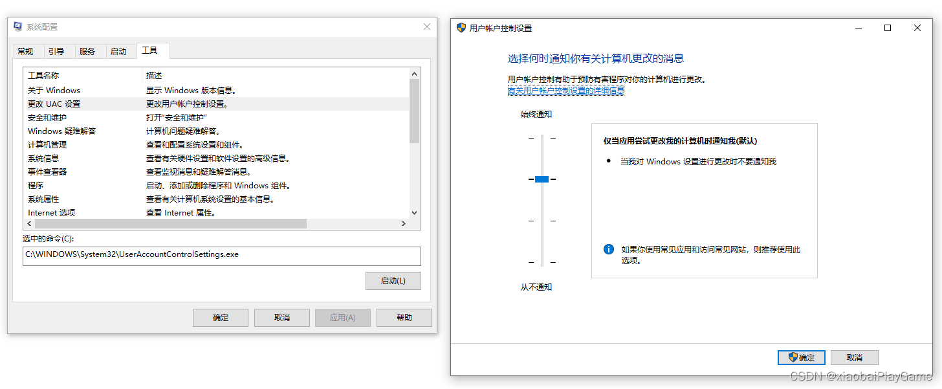The image size is (942, 389).
Task: Click the up arrow of the tools list scrollbar
Action: 414,72
